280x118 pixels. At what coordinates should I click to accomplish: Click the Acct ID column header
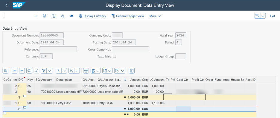[250, 80]
